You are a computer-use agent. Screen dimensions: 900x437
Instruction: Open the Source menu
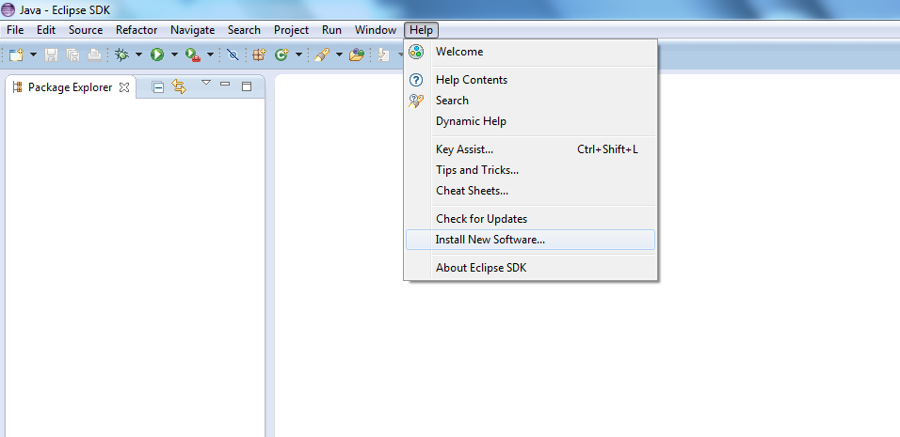(86, 30)
